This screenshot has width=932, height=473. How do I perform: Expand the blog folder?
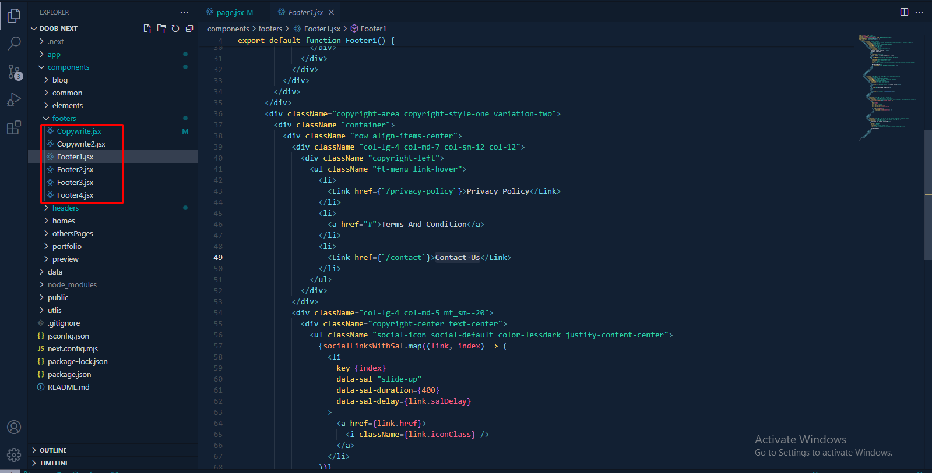(x=112, y=80)
